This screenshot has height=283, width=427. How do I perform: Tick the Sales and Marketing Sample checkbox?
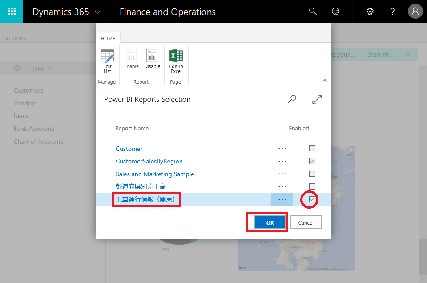coord(312,174)
